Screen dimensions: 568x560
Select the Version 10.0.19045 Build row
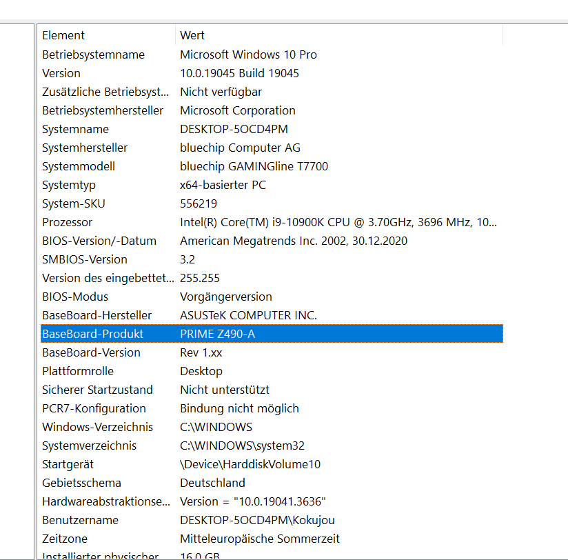tap(272, 73)
